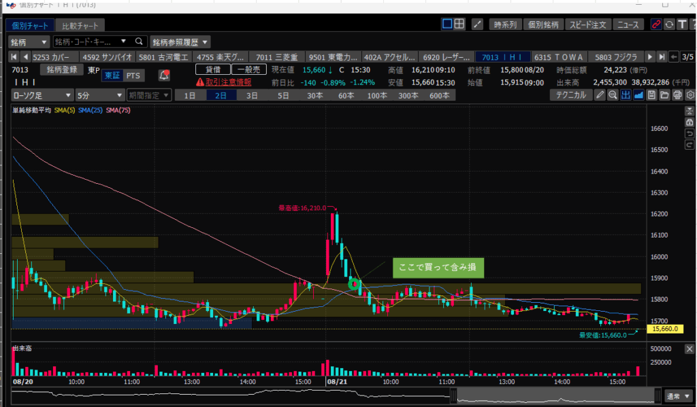Click the price alert bell icon
Screen dimensions: 697x407
[163, 75]
